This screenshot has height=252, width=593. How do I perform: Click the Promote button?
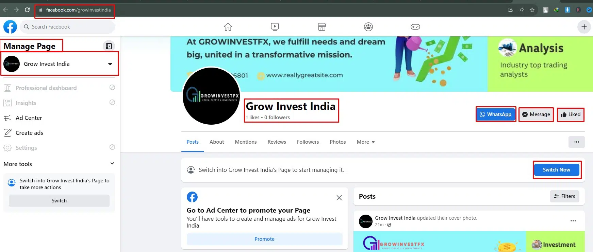pyautogui.click(x=264, y=239)
